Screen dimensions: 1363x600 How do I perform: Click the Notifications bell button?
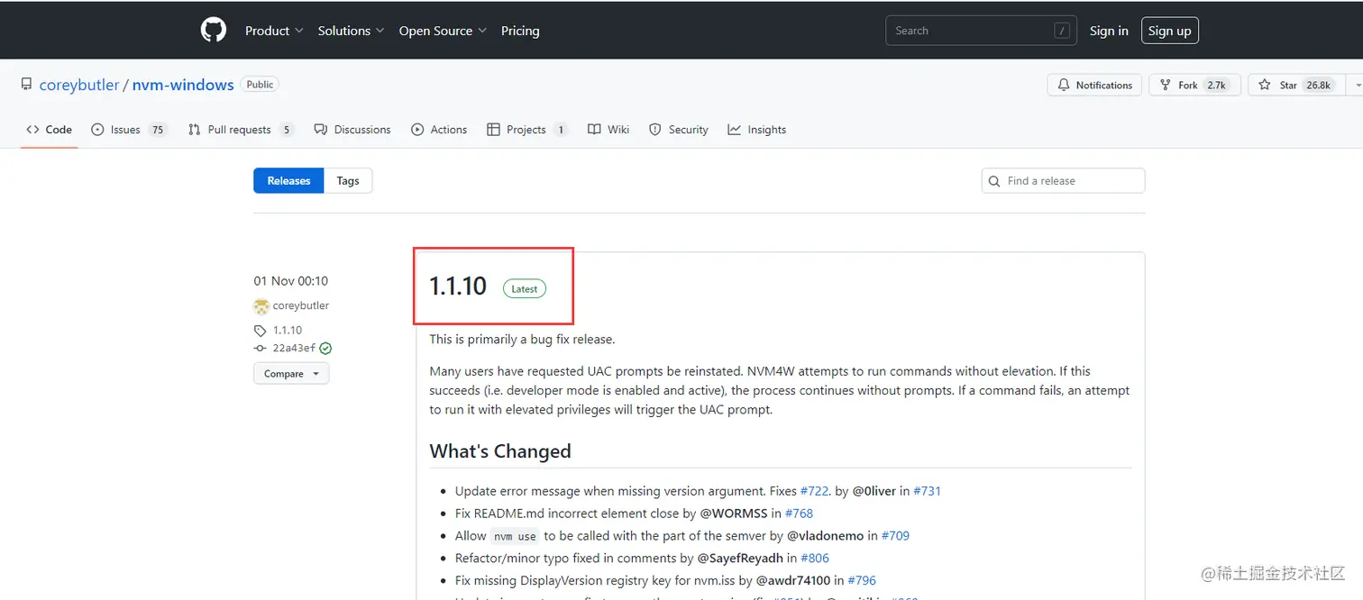[x=1094, y=85]
